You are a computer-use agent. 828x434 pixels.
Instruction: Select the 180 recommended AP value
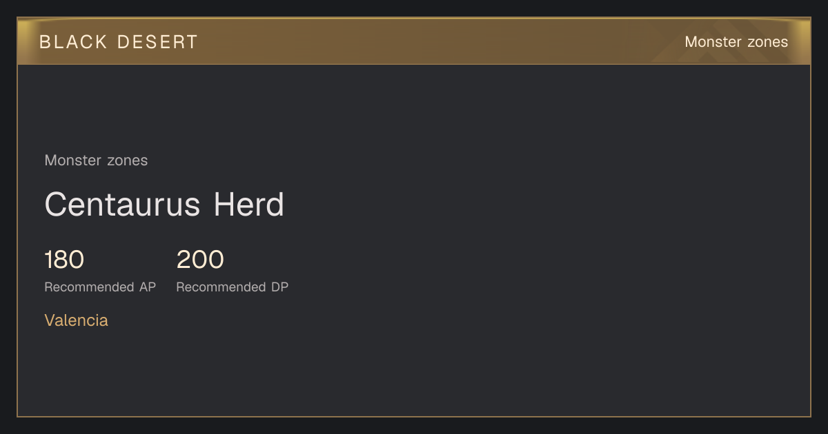(x=64, y=260)
